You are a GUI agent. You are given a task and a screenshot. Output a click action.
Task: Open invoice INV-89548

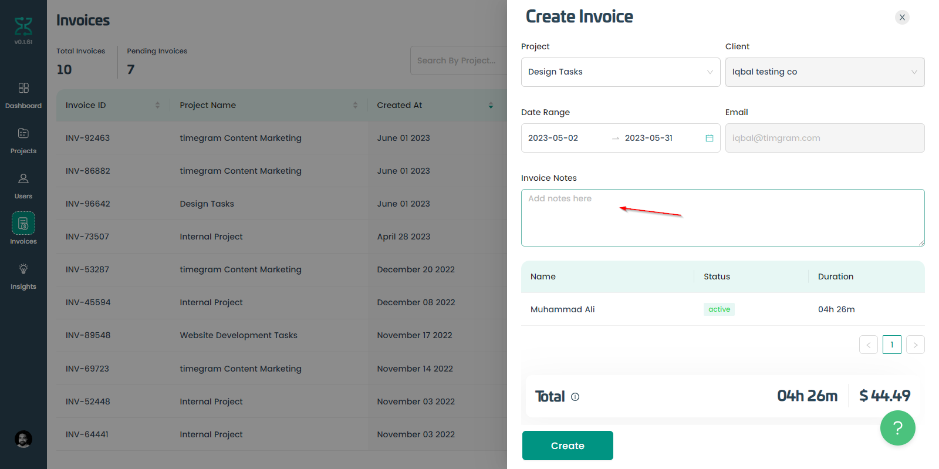coord(88,335)
